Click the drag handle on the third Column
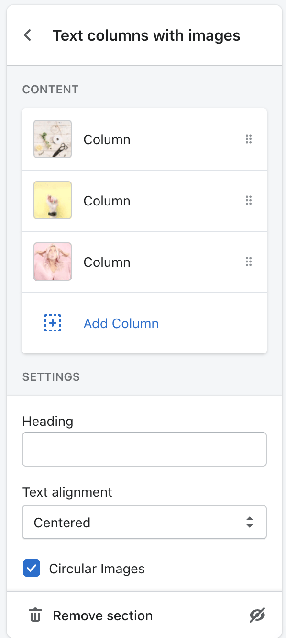The height and width of the screenshot is (638, 286). 249,262
